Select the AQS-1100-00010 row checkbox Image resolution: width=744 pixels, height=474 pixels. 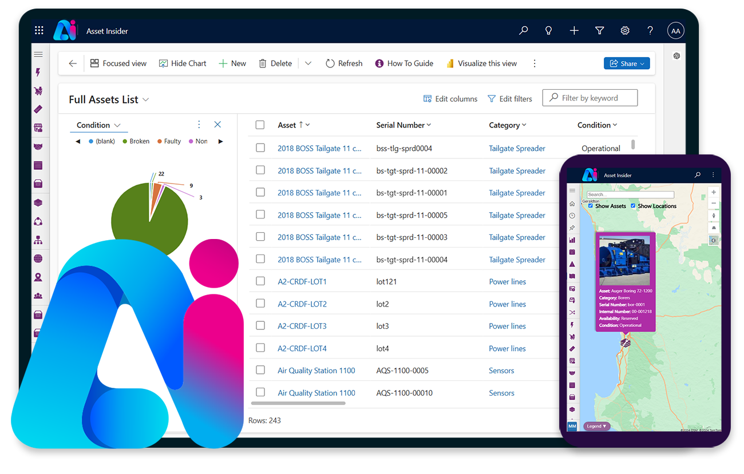pyautogui.click(x=260, y=392)
